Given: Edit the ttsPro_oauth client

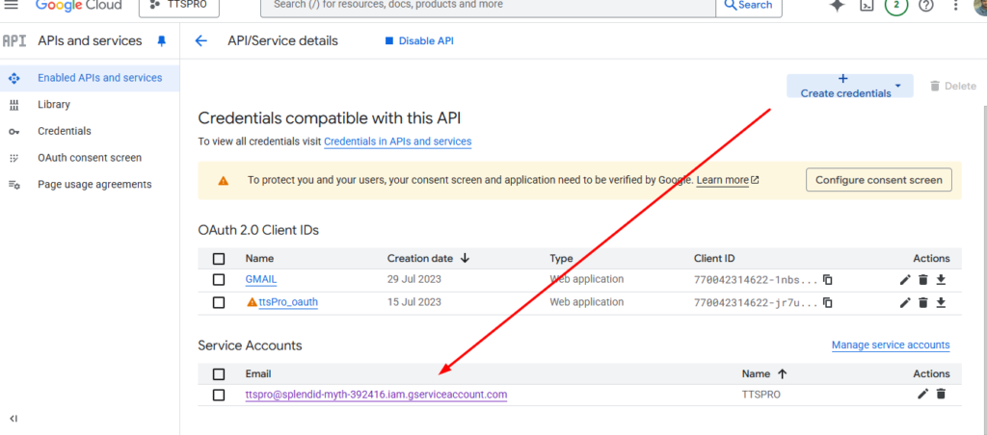Looking at the screenshot, I should click(x=905, y=303).
